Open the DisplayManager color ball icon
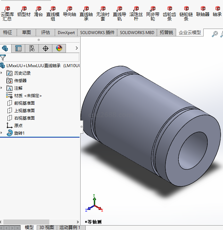The height and width of the screenshot is (230, 223). point(59,48)
